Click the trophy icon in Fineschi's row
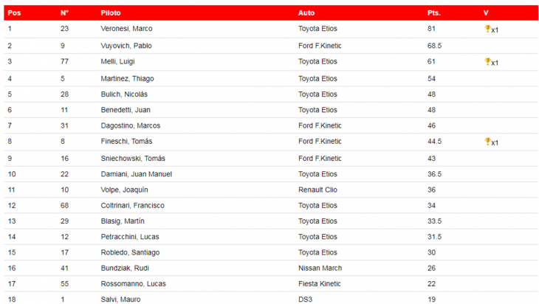Viewport: 539px width, 304px height. pyautogui.click(x=487, y=142)
